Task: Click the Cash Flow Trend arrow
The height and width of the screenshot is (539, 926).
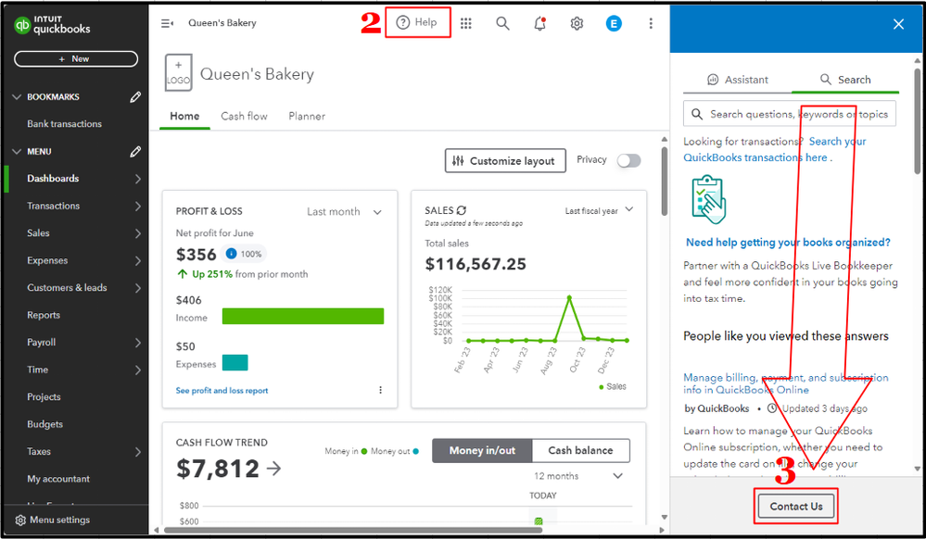Action: 273,469
